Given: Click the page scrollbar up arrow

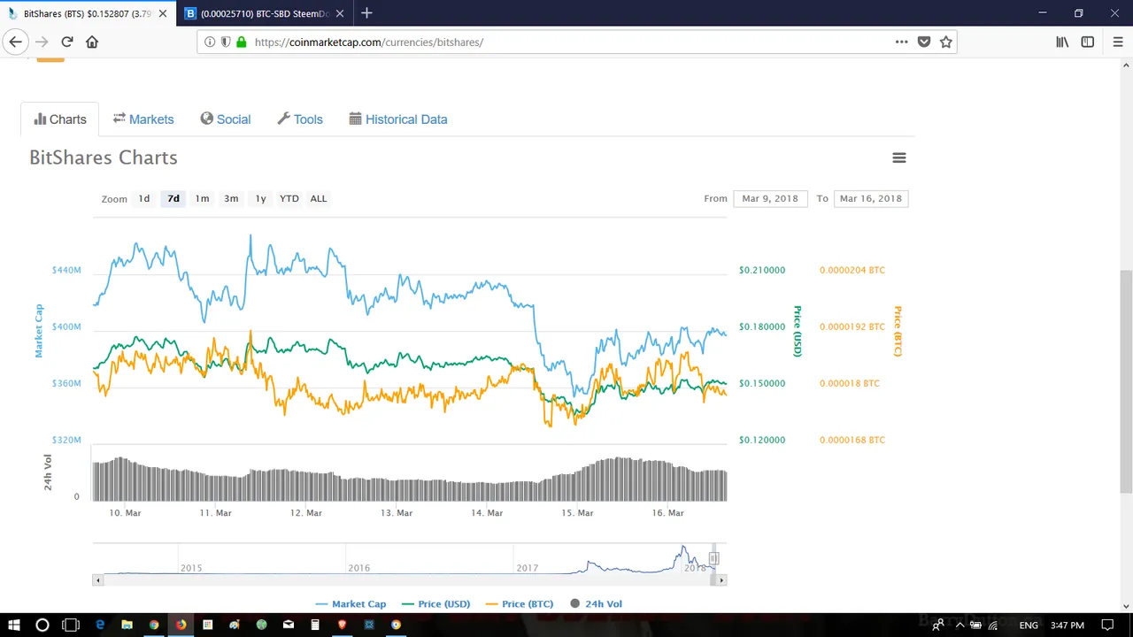Looking at the screenshot, I should coord(1126,65).
